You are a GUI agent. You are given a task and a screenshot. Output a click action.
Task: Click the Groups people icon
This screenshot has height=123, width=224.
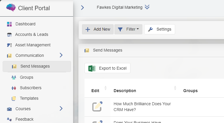(14, 77)
